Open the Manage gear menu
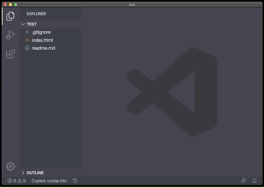This screenshot has height=187, width=264. click(10, 166)
